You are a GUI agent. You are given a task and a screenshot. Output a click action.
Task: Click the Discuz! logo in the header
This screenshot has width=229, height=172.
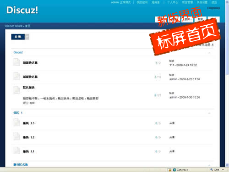tap(22, 10)
